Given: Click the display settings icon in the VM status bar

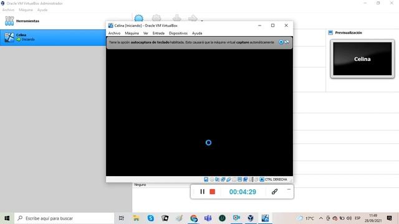Looking at the screenshot, I should point(239,179).
